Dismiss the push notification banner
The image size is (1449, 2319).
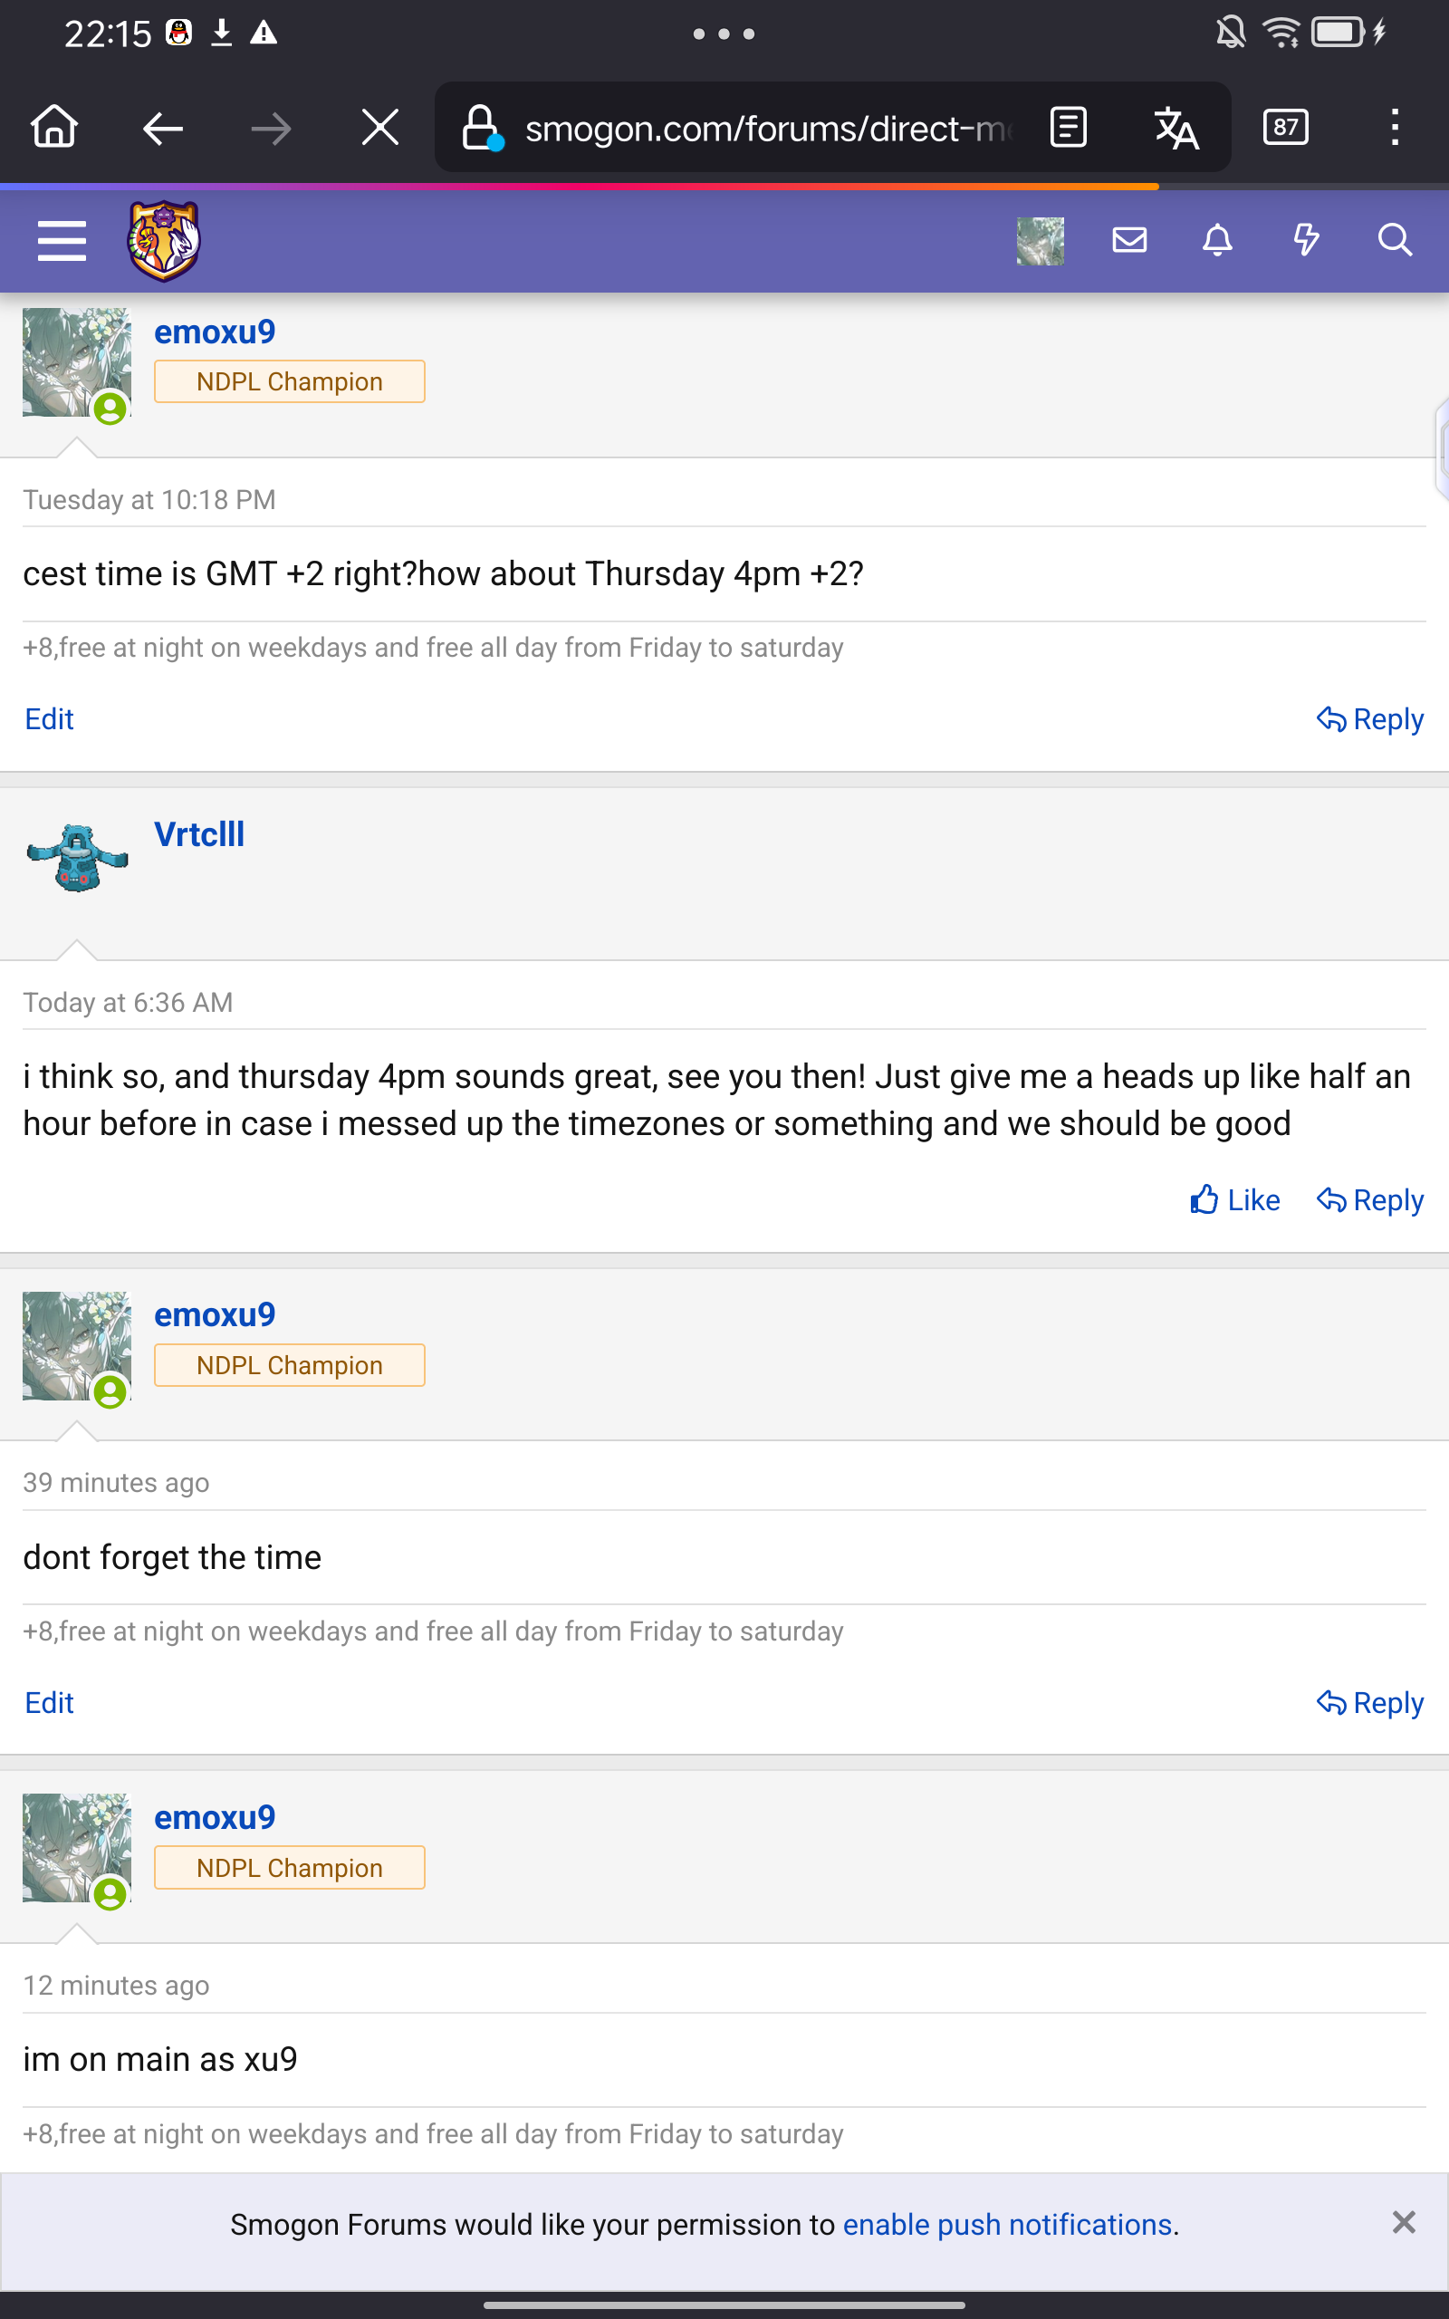pyautogui.click(x=1404, y=2222)
